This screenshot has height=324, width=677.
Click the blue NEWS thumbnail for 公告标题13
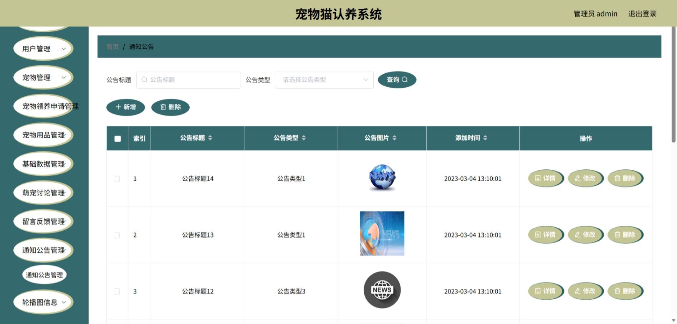tap(382, 233)
